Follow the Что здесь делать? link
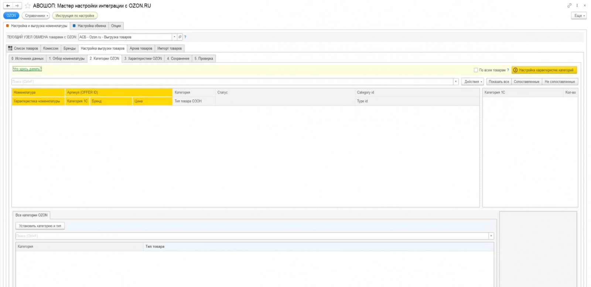This screenshot has height=287, width=591. [x=27, y=69]
